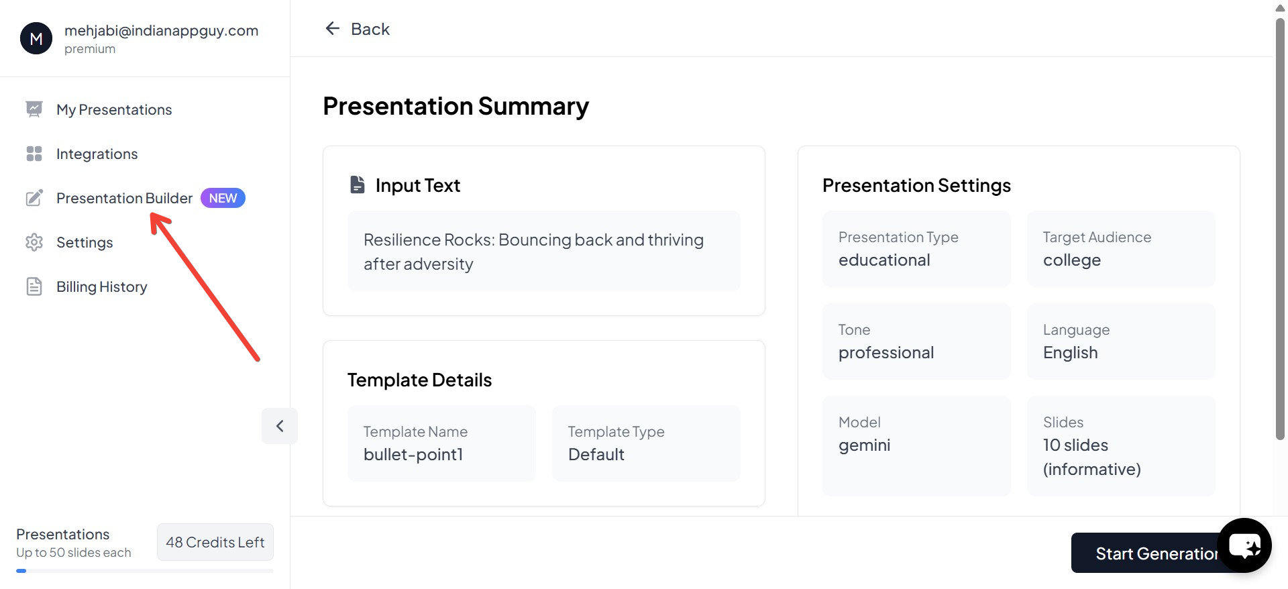Image resolution: width=1288 pixels, height=589 pixels.
Task: Click the vertical page scrollbar
Action: pyautogui.click(x=1280, y=228)
